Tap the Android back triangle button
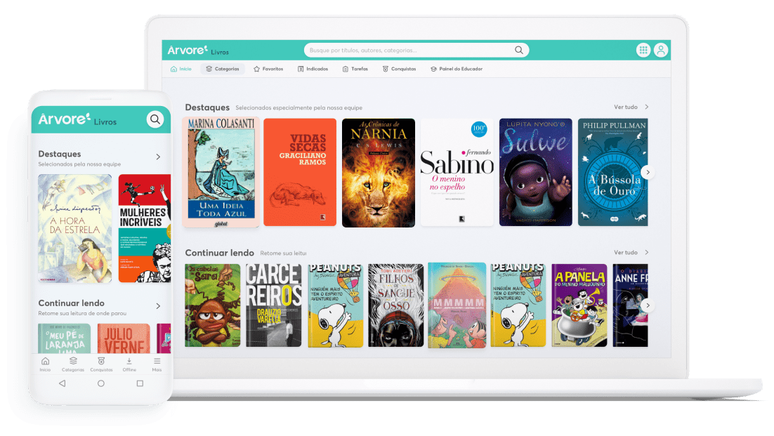The width and height of the screenshot is (774, 436). (x=63, y=383)
